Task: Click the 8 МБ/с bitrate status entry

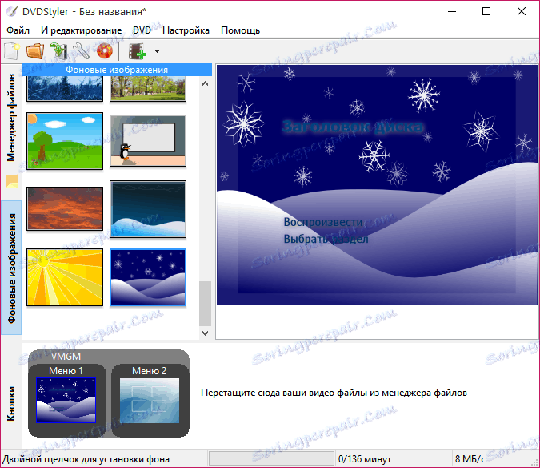Action: 470,459
